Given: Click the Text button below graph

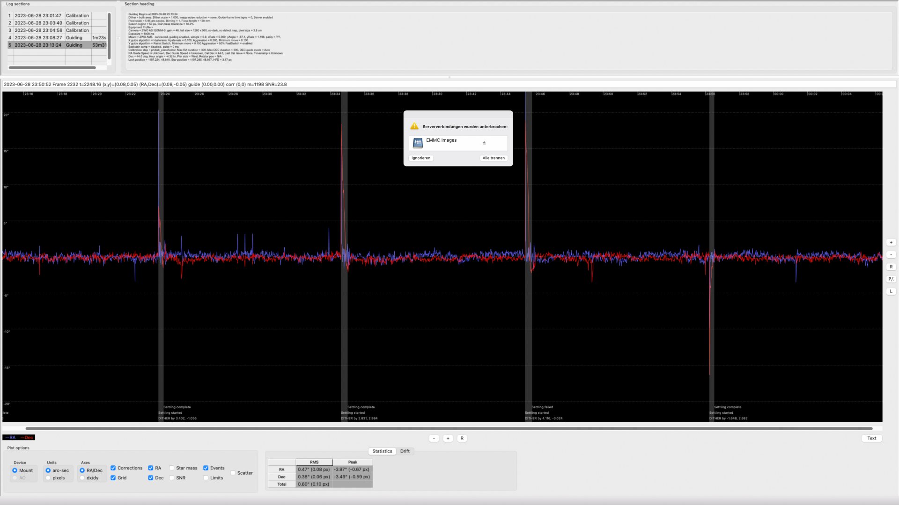Looking at the screenshot, I should (x=872, y=439).
